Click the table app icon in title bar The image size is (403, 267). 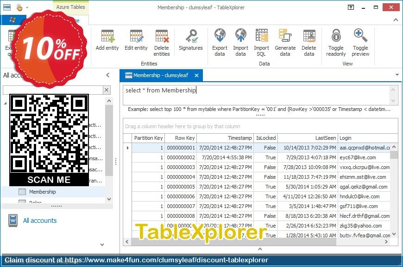pos(7,7)
